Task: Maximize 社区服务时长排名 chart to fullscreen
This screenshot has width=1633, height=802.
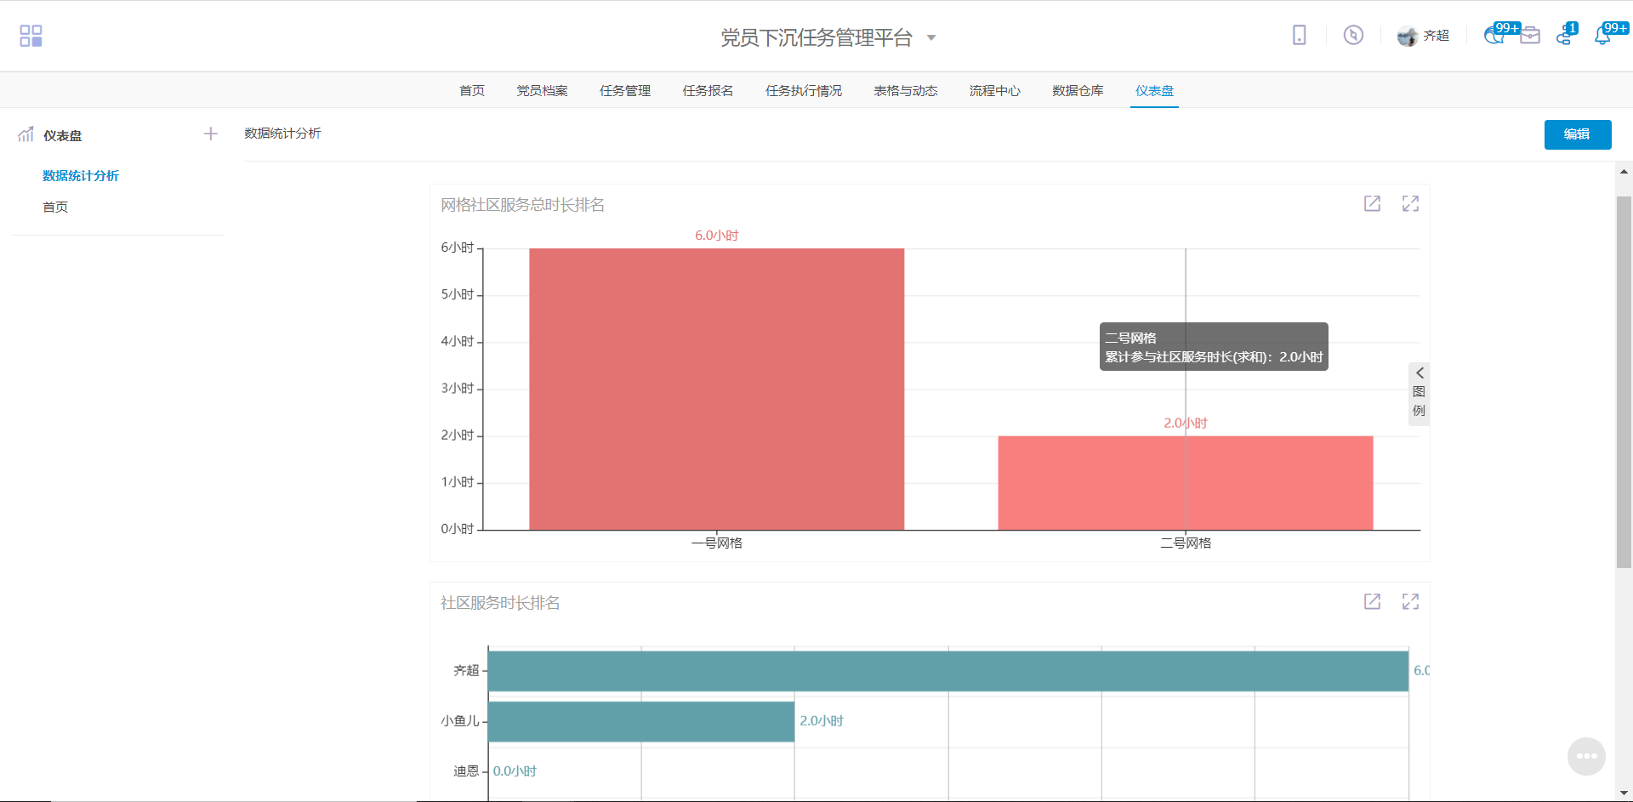Action: (1410, 601)
